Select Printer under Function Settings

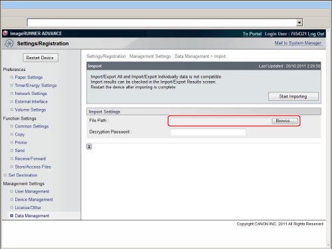tap(21, 143)
